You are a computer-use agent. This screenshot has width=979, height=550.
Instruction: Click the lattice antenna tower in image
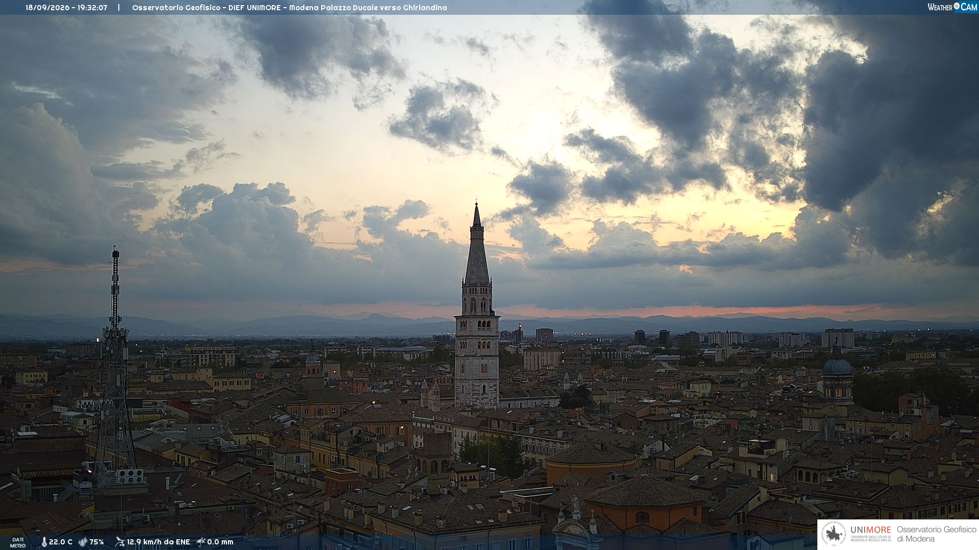(x=115, y=367)
